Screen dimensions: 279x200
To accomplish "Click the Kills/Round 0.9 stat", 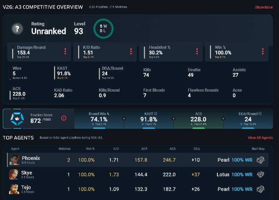I will click(109, 93).
